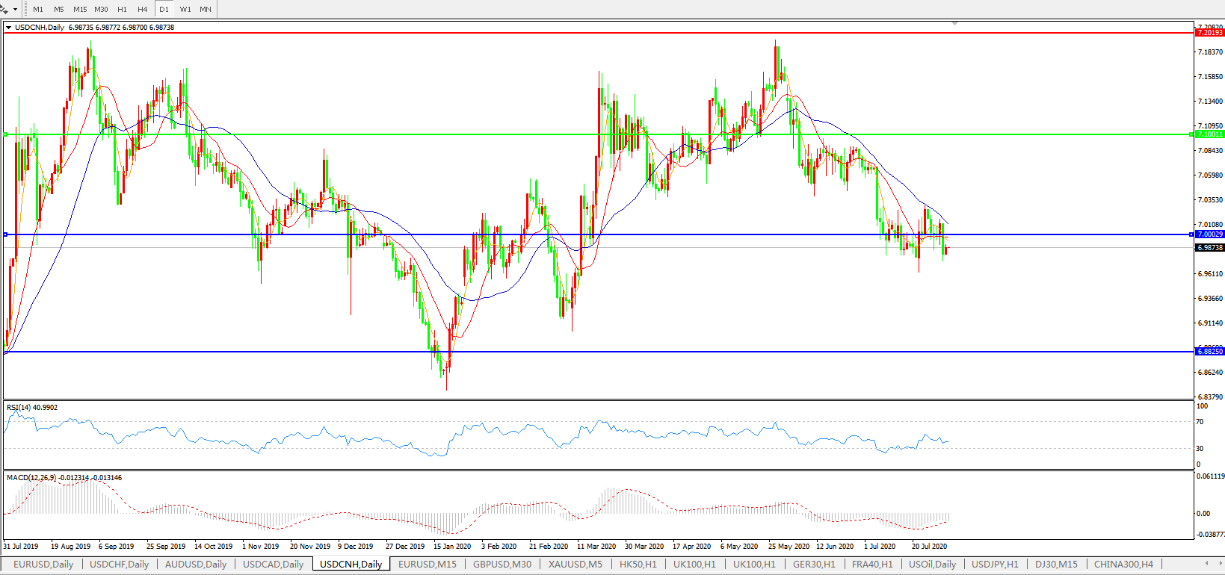Image resolution: width=1225 pixels, height=575 pixels.
Task: Go to the USOil,Daily chart tab
Action: (x=932, y=565)
